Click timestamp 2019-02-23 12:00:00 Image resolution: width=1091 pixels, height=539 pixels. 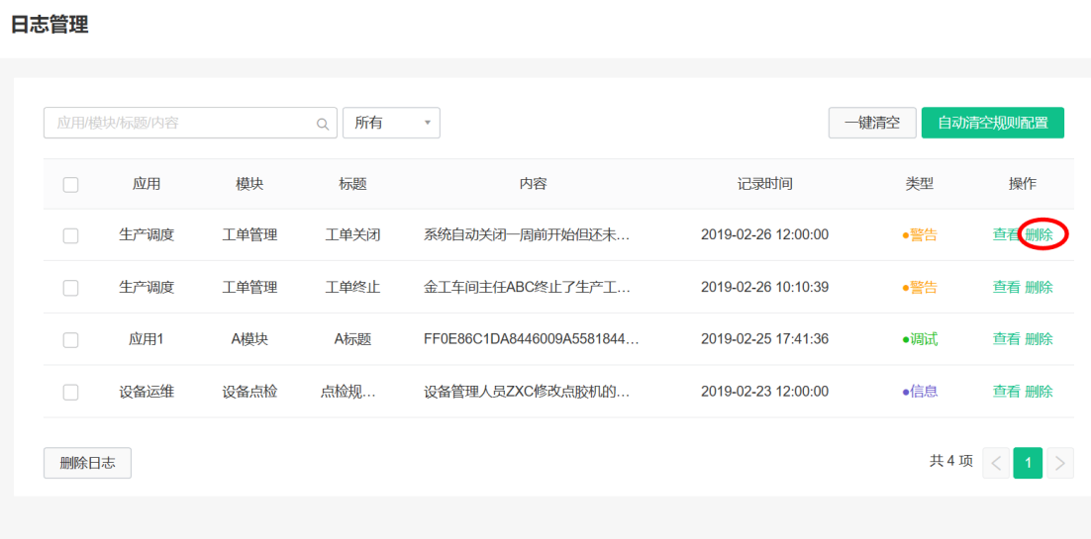(x=764, y=392)
